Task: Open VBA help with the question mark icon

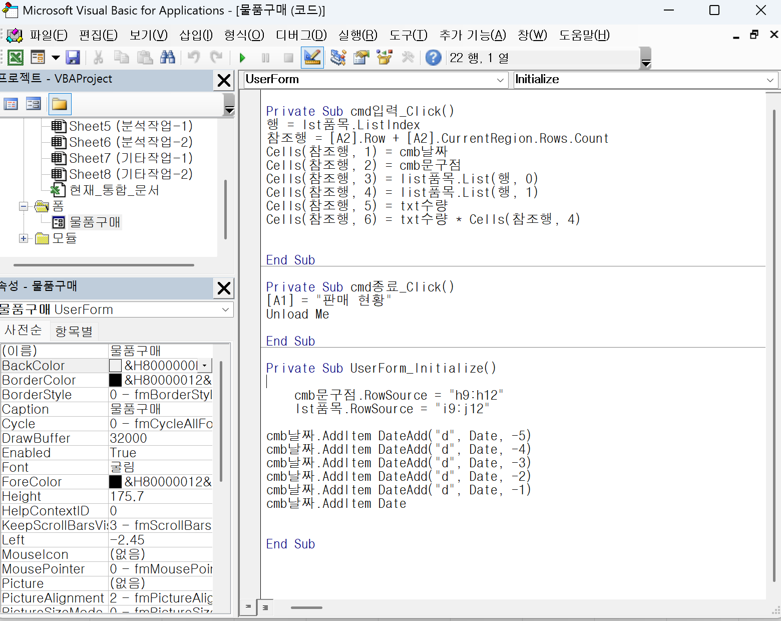Action: (x=433, y=58)
